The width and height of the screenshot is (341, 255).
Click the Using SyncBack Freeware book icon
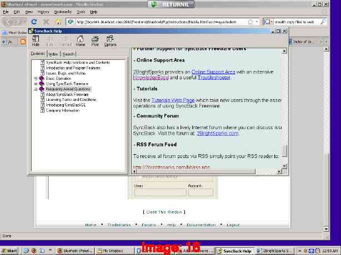(x=42, y=84)
